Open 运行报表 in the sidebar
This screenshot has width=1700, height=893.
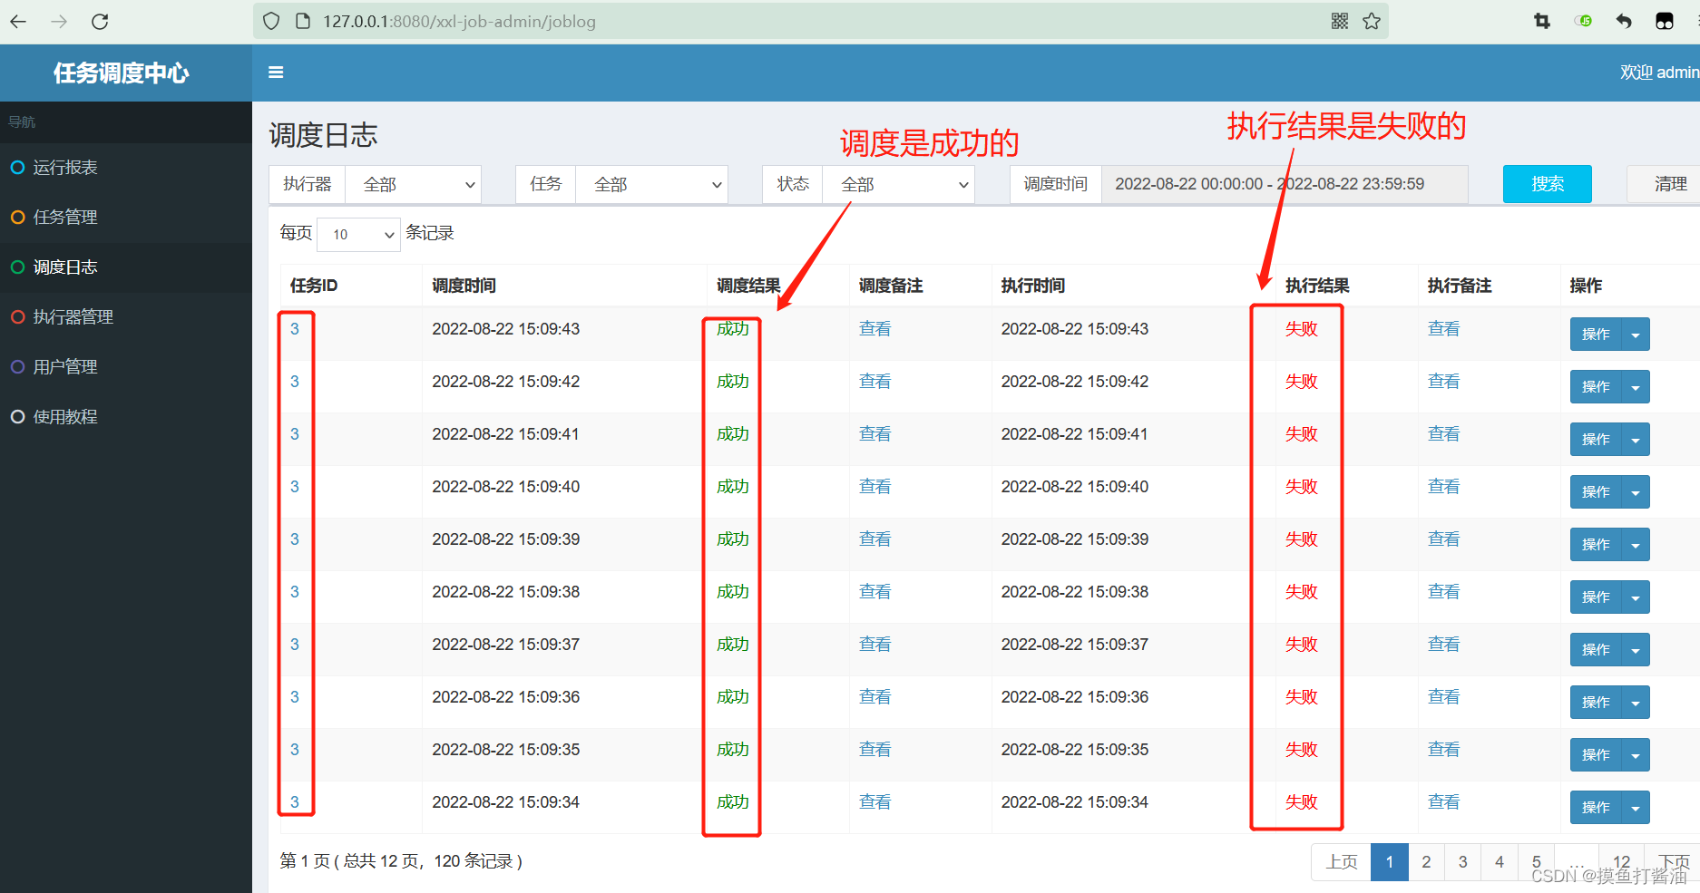pos(126,168)
